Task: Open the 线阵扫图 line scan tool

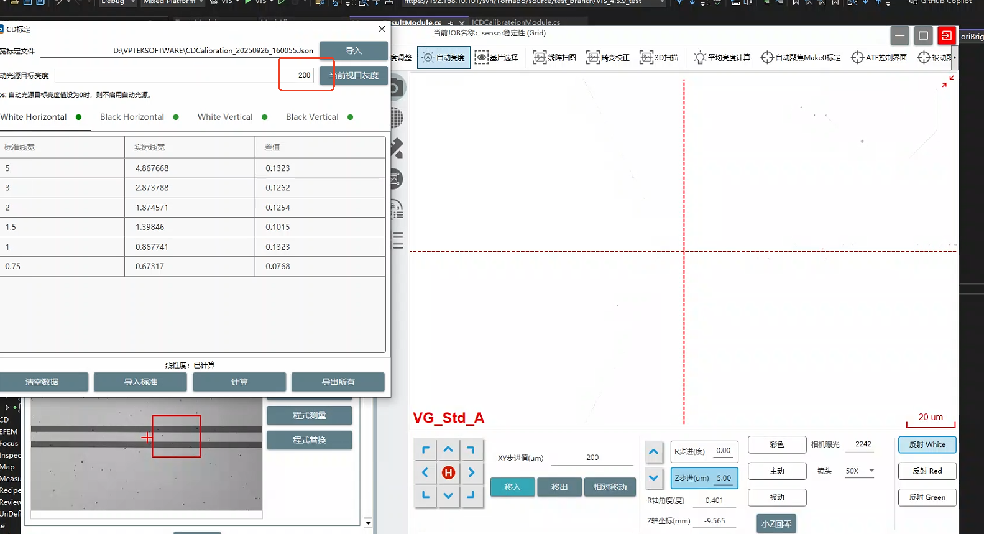Action: click(554, 58)
